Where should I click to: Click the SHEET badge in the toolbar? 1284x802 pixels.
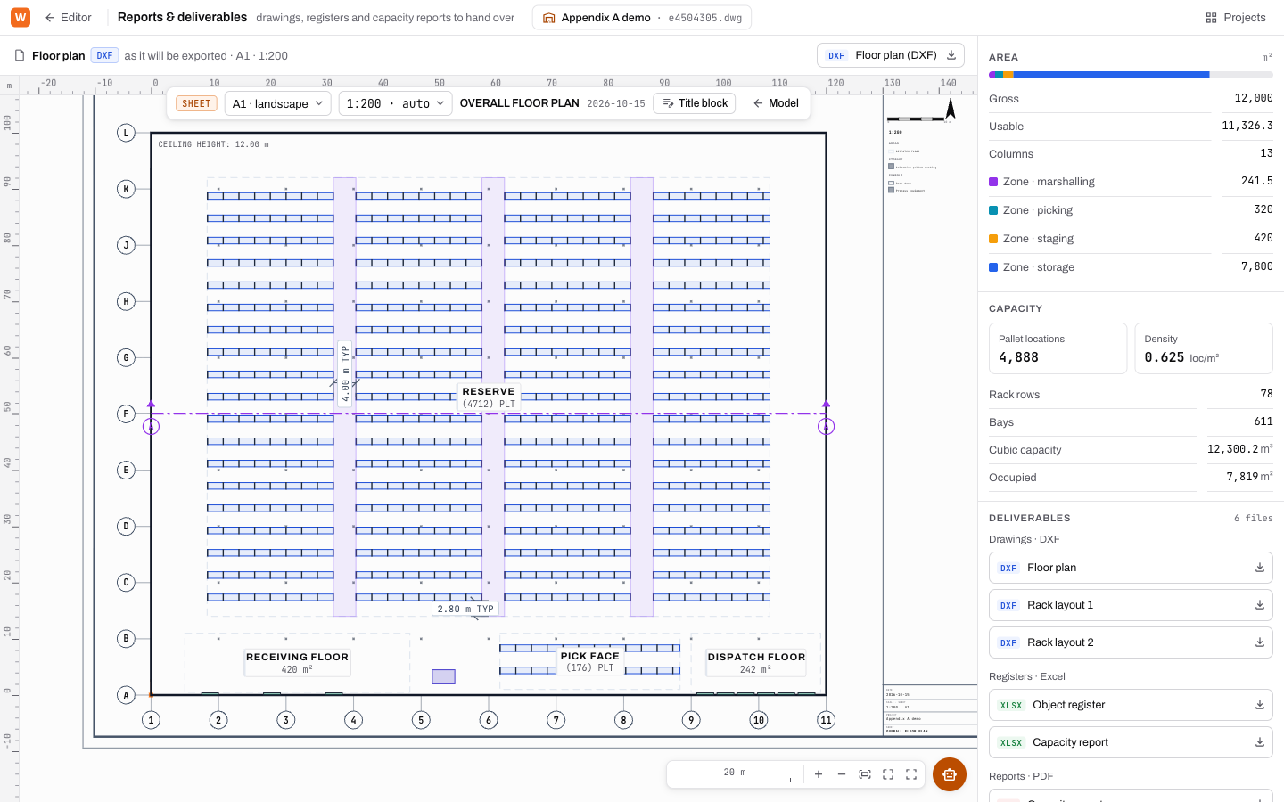(x=196, y=103)
